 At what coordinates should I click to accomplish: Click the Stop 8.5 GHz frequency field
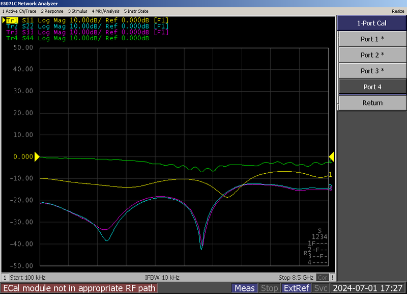click(x=296, y=278)
